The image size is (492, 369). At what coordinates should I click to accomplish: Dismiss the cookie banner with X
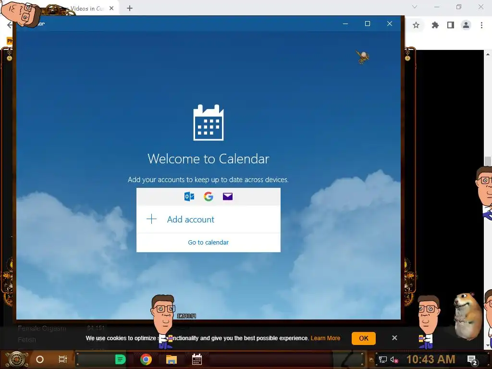(x=394, y=338)
